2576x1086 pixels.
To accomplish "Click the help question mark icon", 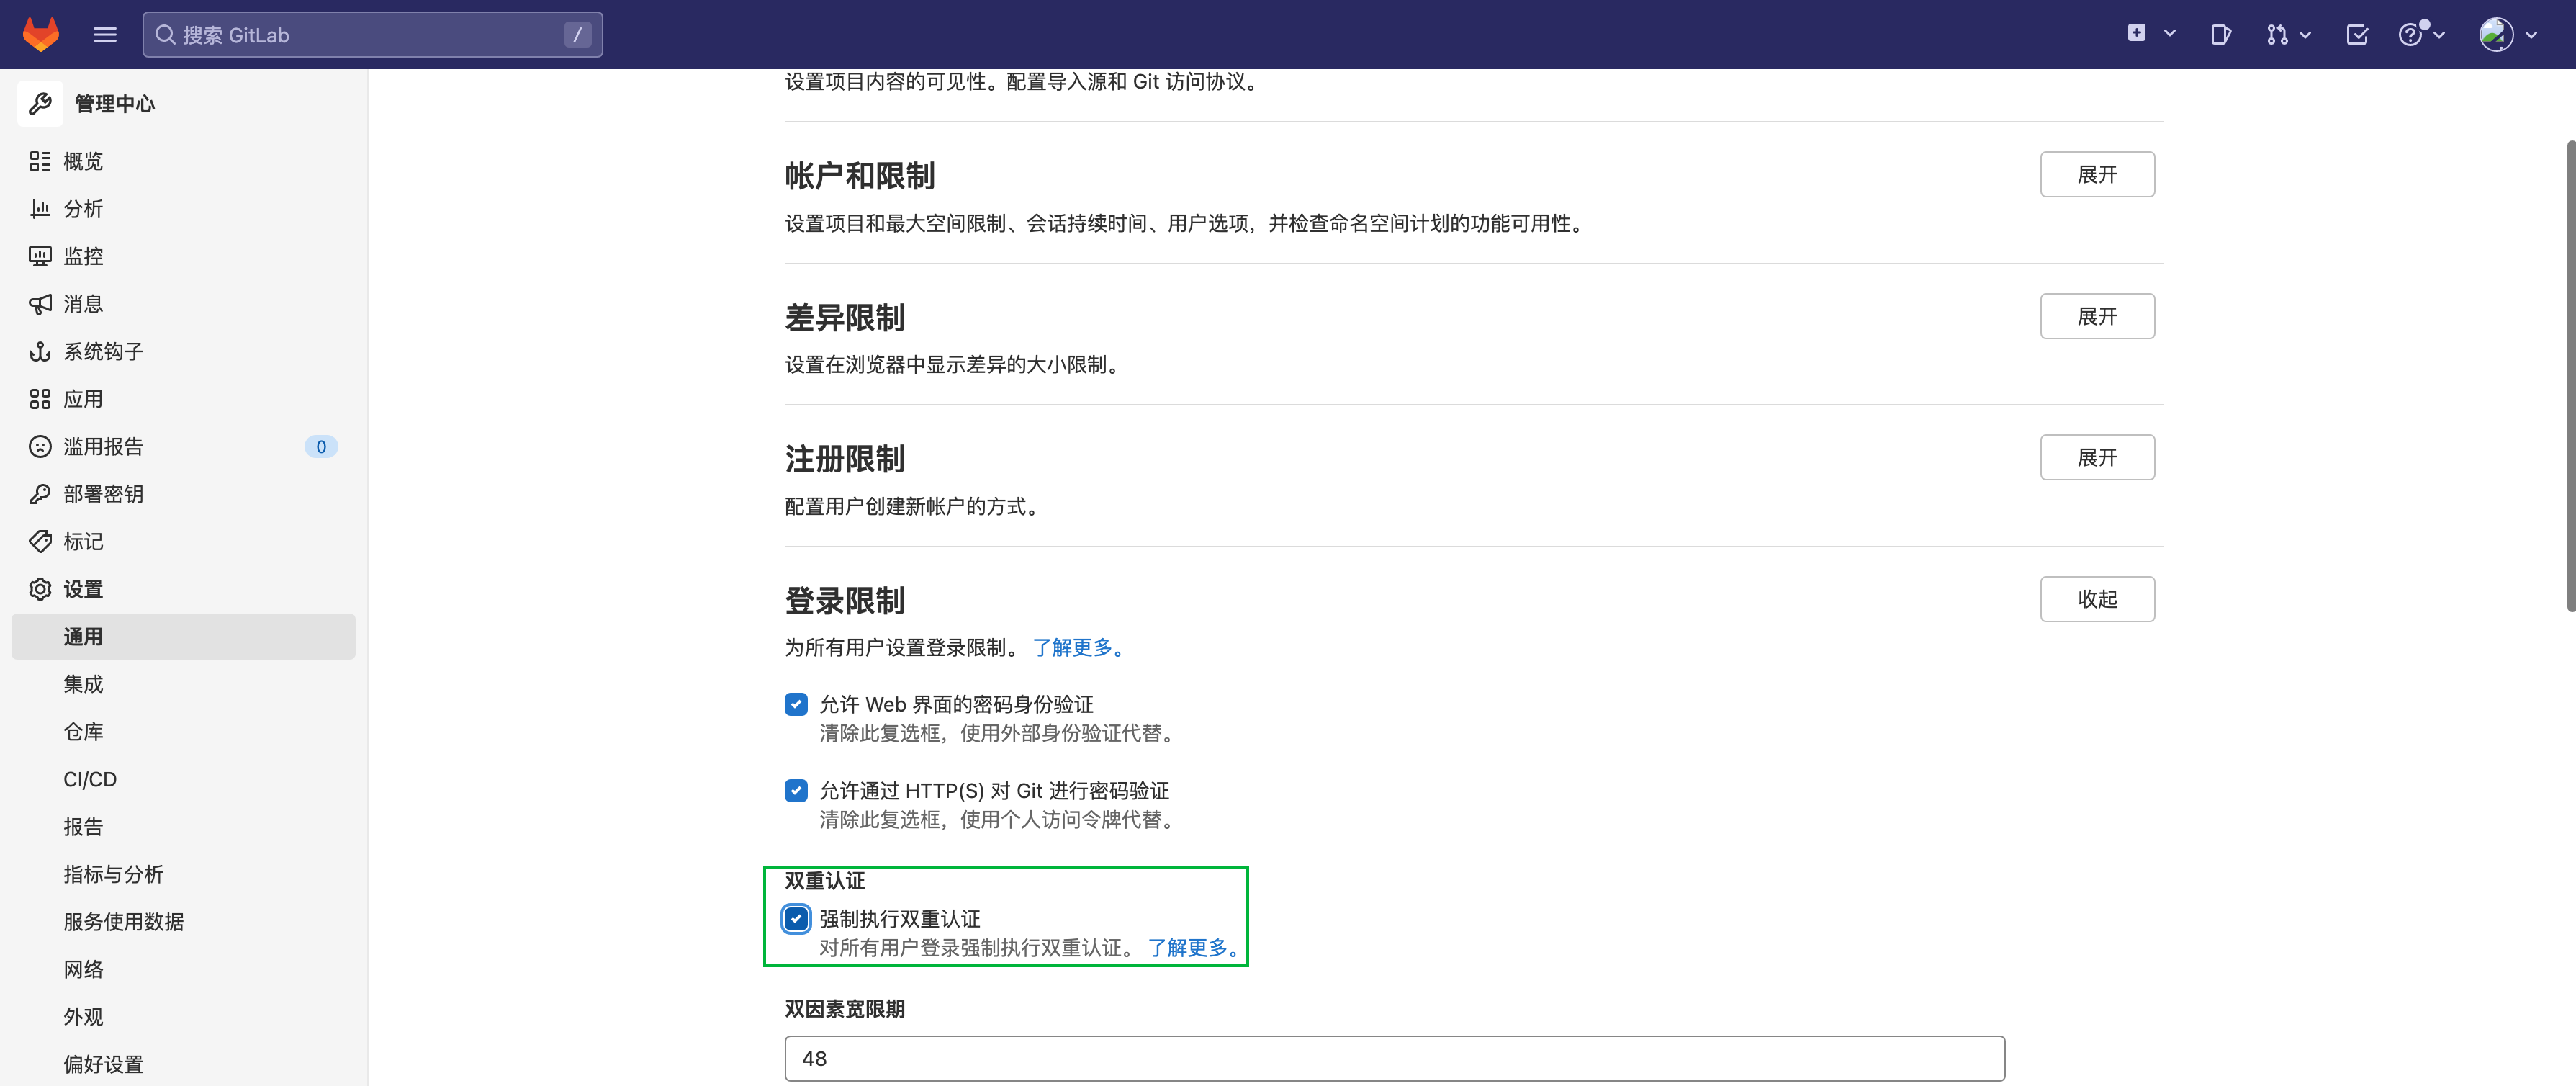I will [2411, 35].
